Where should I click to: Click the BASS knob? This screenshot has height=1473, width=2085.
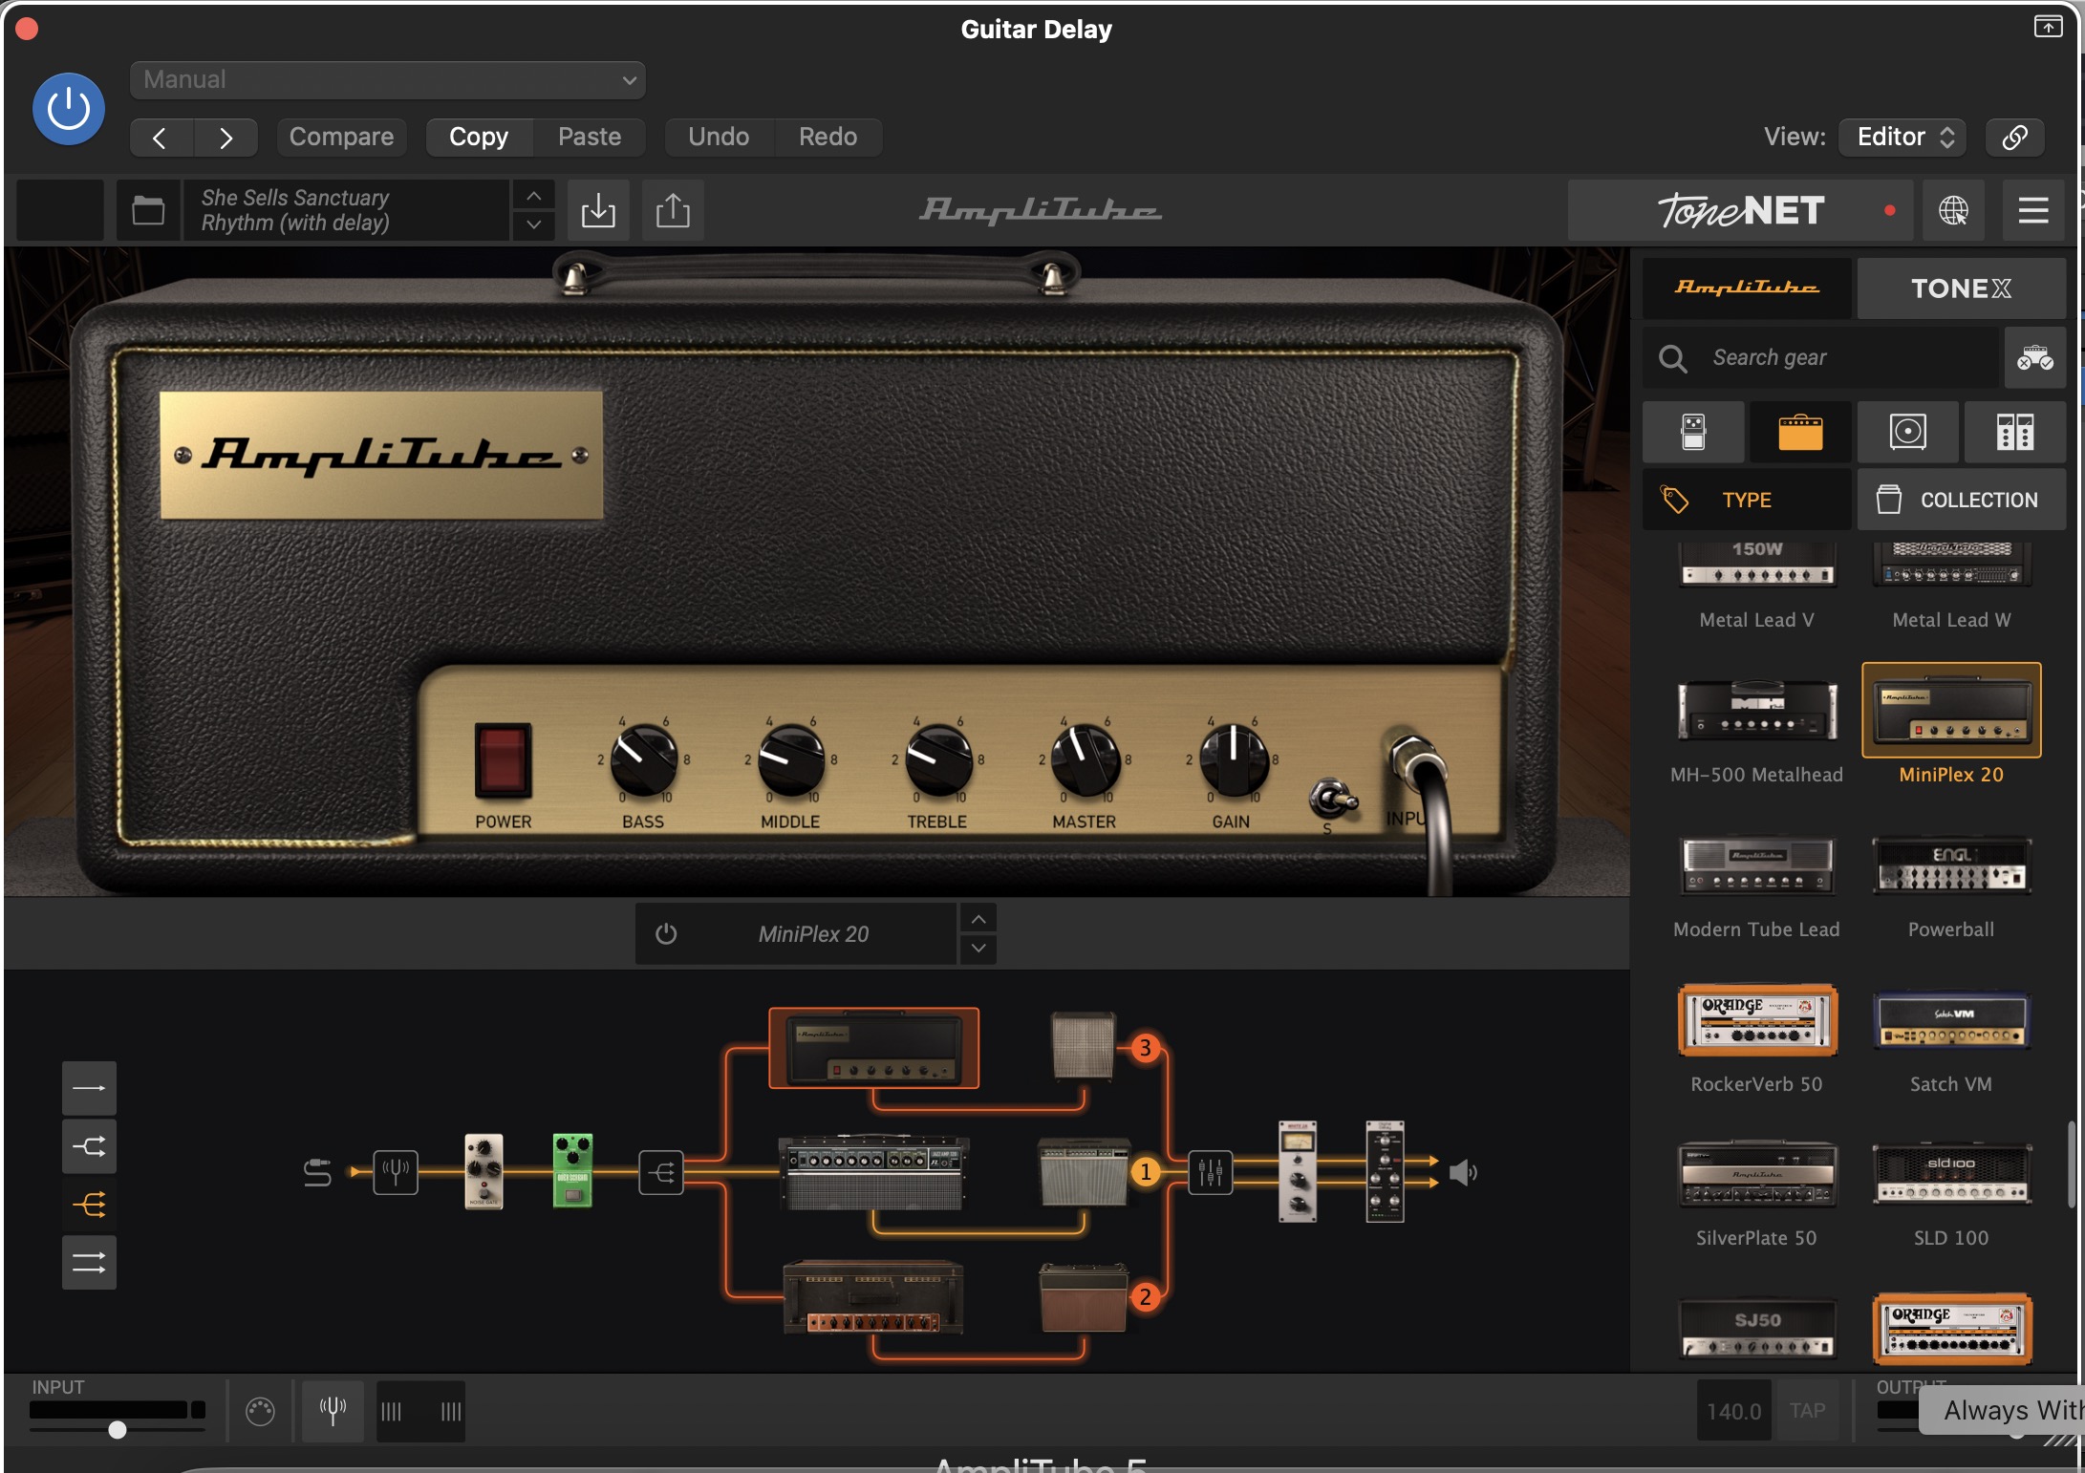643,761
